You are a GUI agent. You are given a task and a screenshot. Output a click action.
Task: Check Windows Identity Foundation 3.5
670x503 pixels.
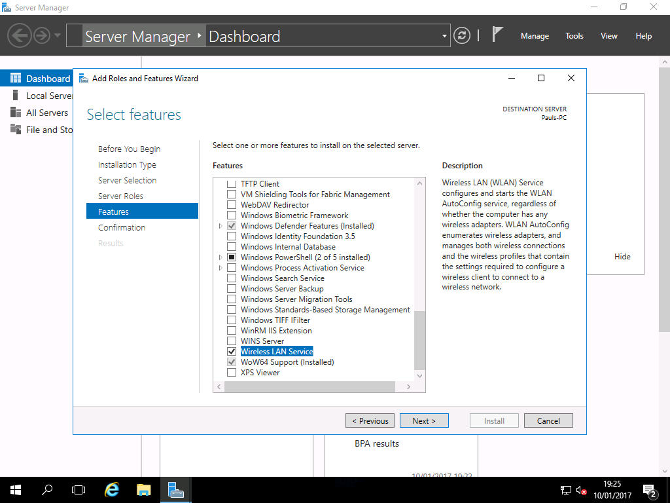pos(232,236)
